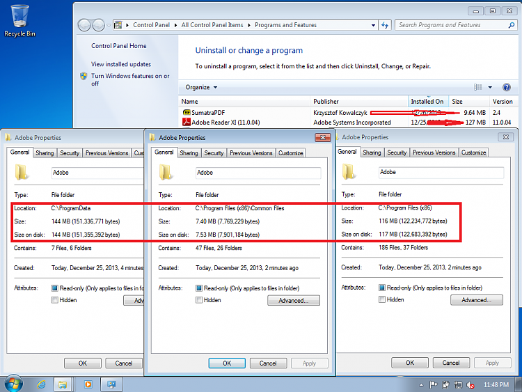Click the search magnifier icon

[x=512, y=25]
